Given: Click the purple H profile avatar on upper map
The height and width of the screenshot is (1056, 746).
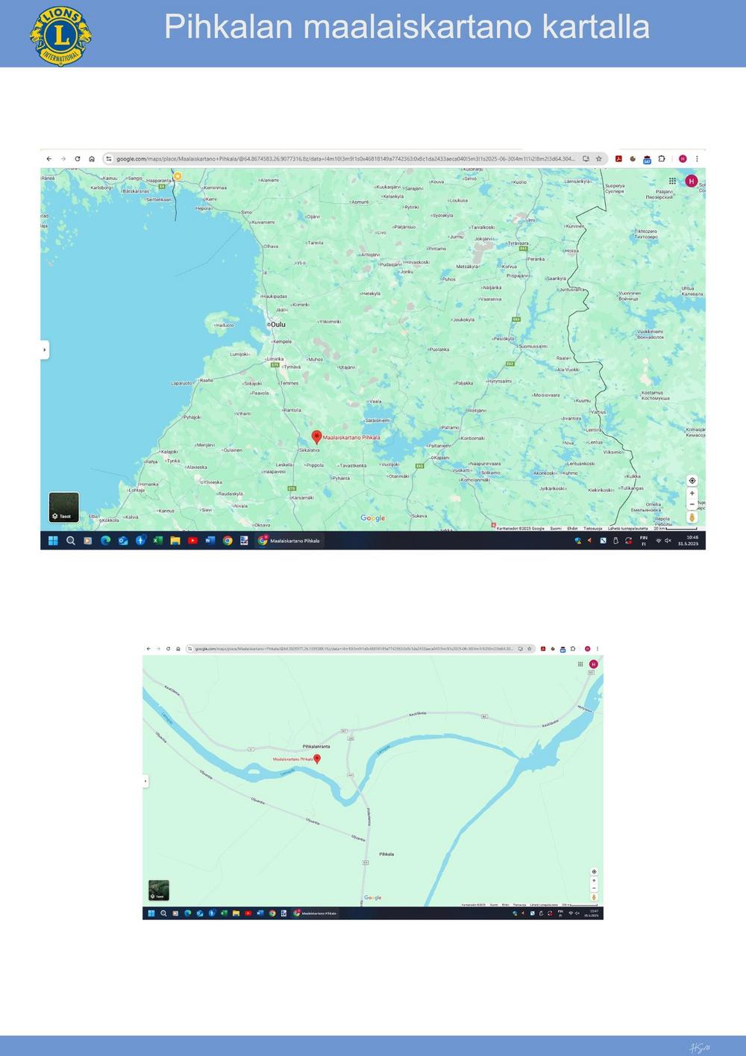Looking at the screenshot, I should pyautogui.click(x=691, y=181).
